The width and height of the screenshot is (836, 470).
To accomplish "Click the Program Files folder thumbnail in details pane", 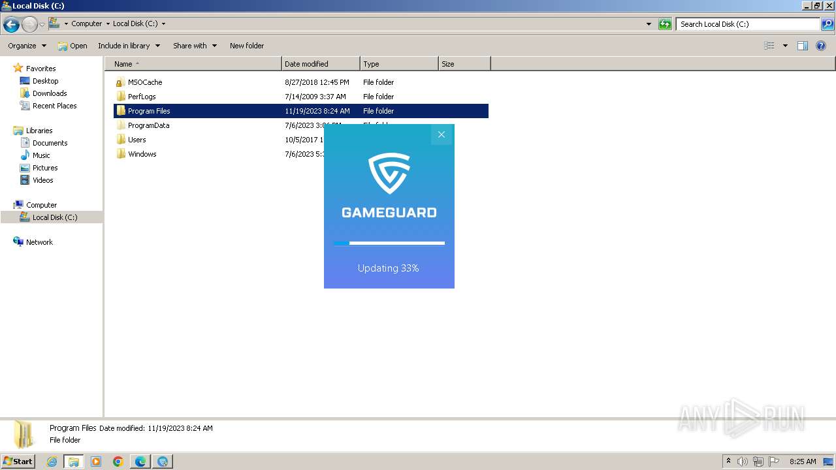I will click(x=24, y=435).
